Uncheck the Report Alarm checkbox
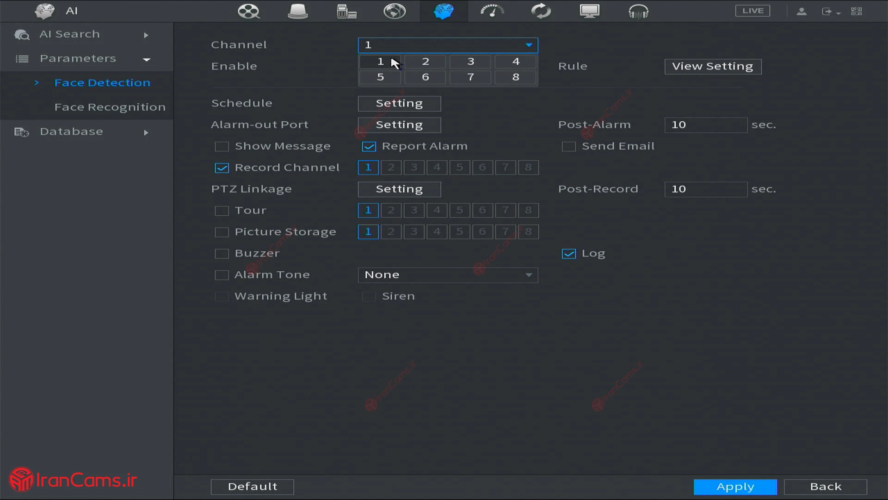The image size is (888, 500). [x=369, y=147]
